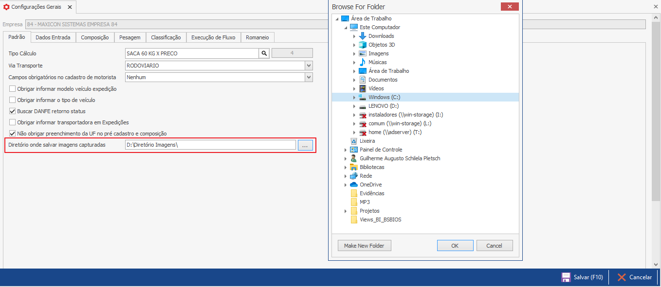Click the Configurações Gerais window tab
Screen dimensions: 661x287
pyautogui.click(x=38, y=7)
